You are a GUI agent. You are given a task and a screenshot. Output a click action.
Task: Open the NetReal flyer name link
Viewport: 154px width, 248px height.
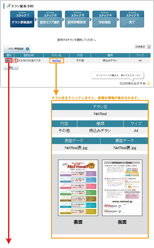point(57,60)
